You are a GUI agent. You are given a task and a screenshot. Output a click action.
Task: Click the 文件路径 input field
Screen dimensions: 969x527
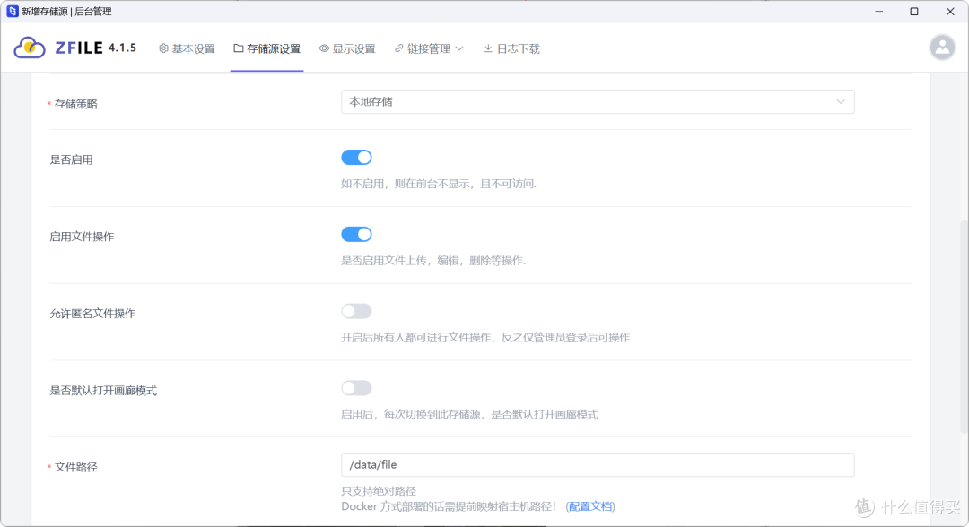point(597,465)
